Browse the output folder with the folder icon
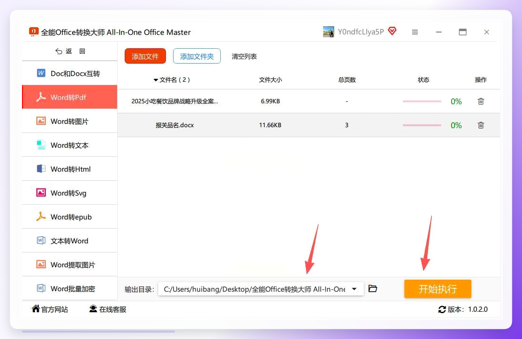Screen dimensions: 522x339 373,288
